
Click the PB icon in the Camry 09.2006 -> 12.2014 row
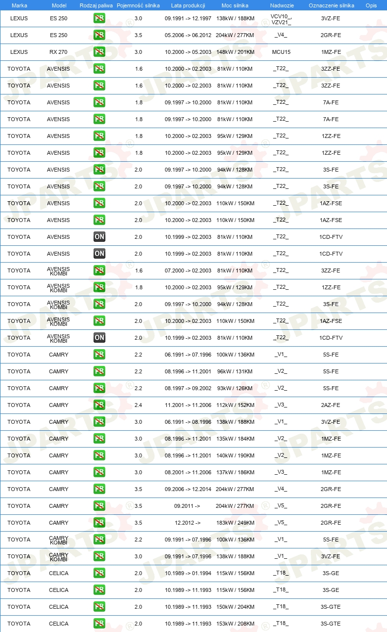pos(99,489)
